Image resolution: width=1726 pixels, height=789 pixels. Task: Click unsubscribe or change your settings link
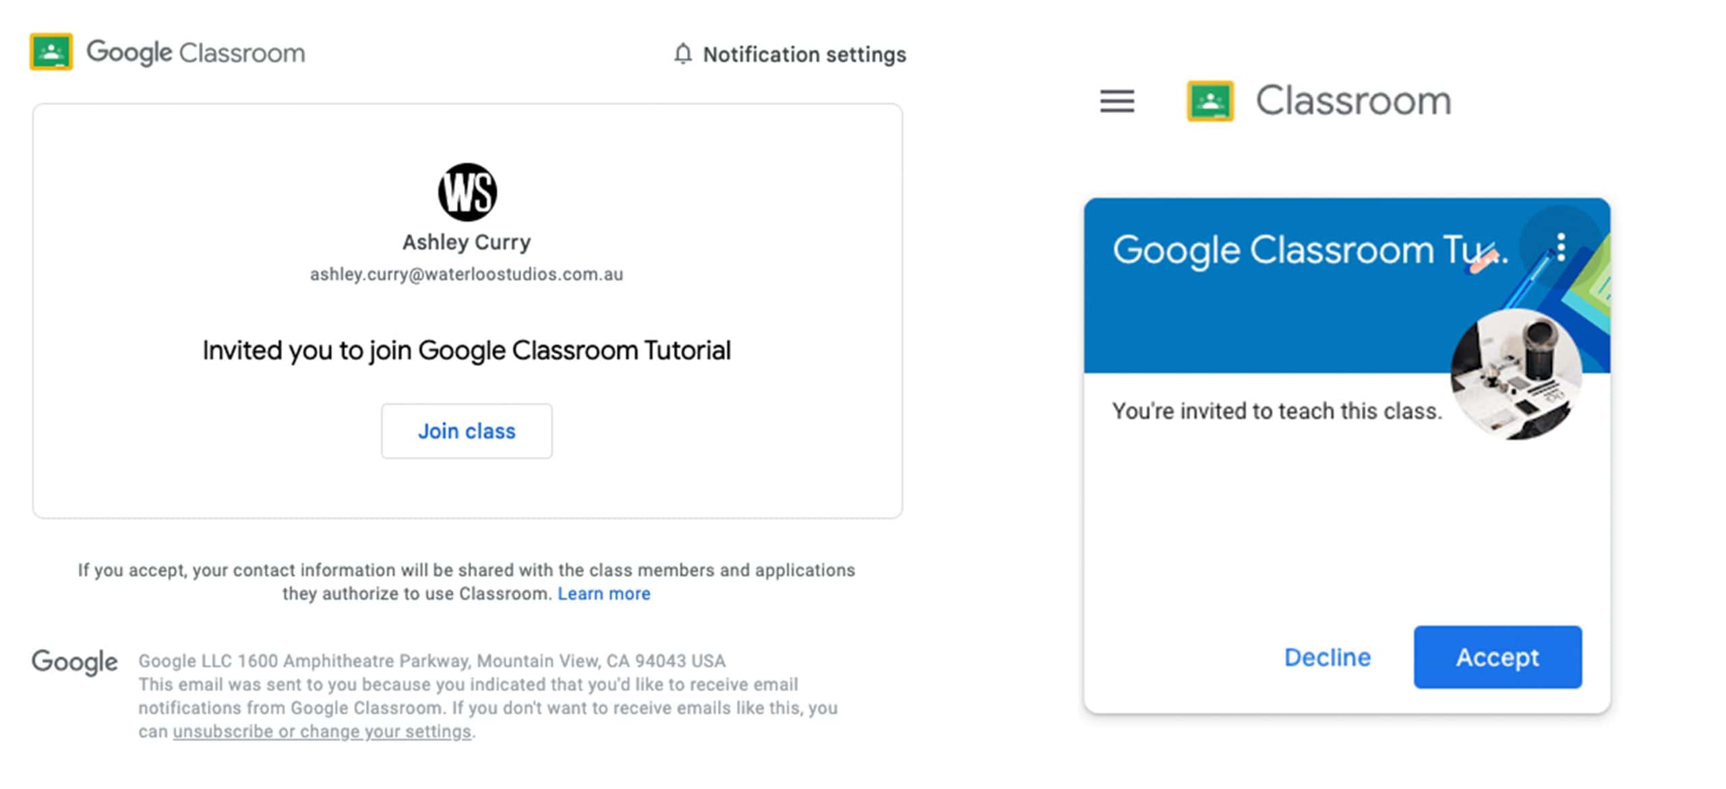click(322, 732)
